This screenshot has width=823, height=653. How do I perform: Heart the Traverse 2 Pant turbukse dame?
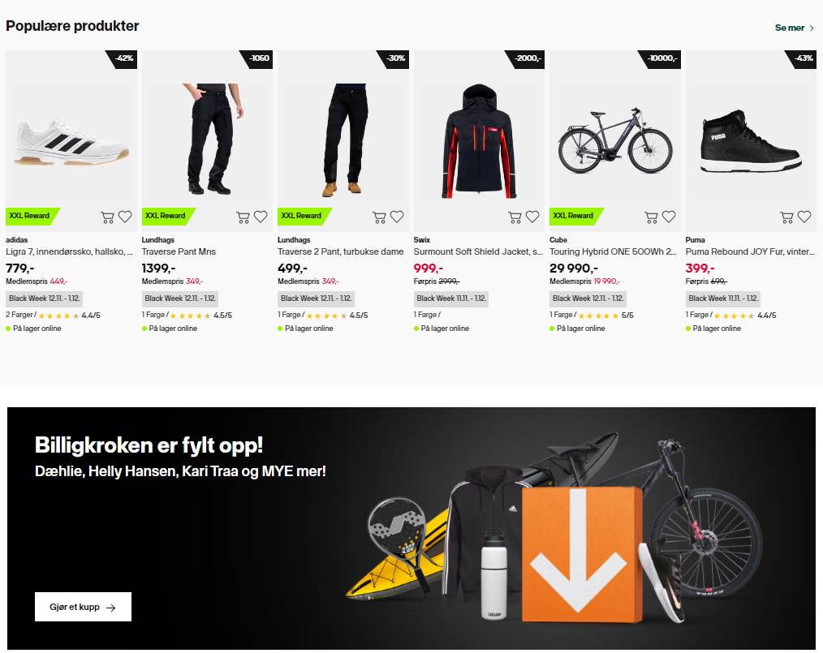[x=397, y=217]
